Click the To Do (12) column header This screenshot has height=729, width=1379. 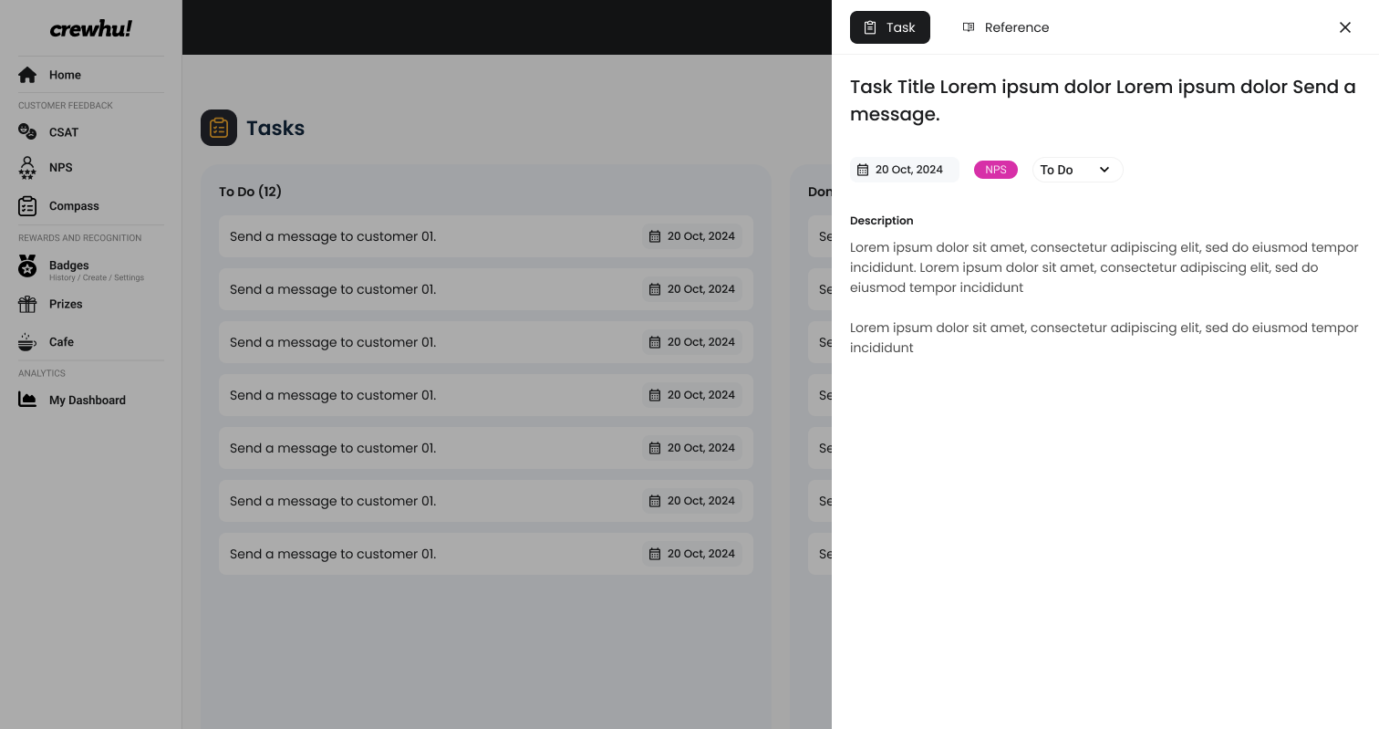pos(250,192)
